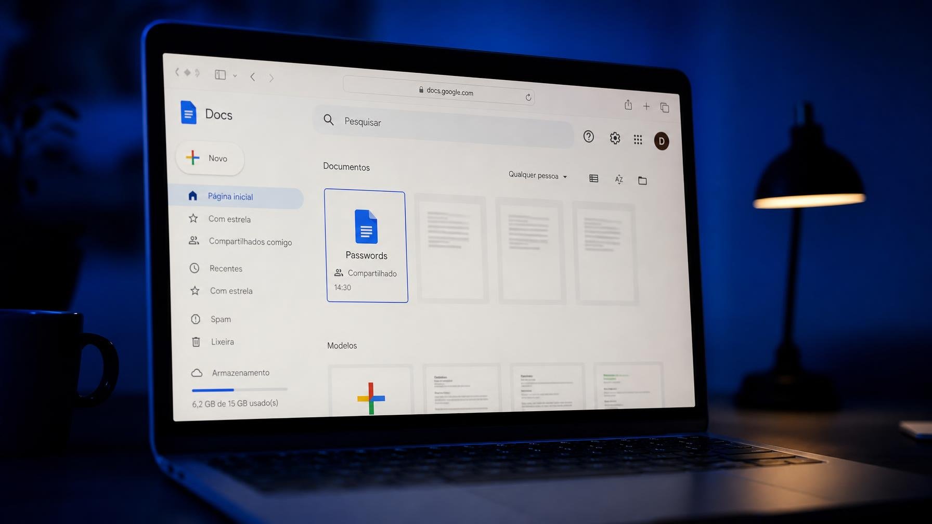The height and width of the screenshot is (524, 932).
Task: Open AZ sort options icon
Action: [x=618, y=179]
